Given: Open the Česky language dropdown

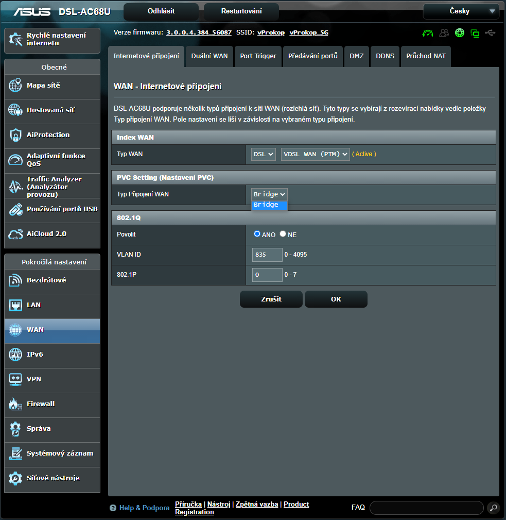Looking at the screenshot, I should (461, 11).
